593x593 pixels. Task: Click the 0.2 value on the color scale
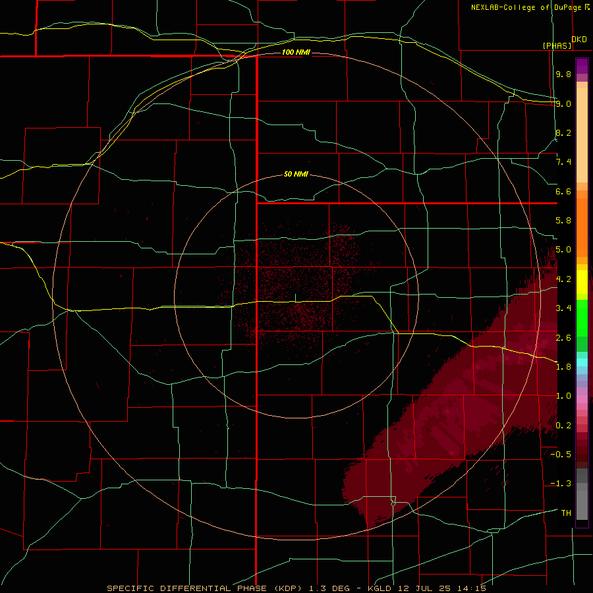tap(563, 426)
